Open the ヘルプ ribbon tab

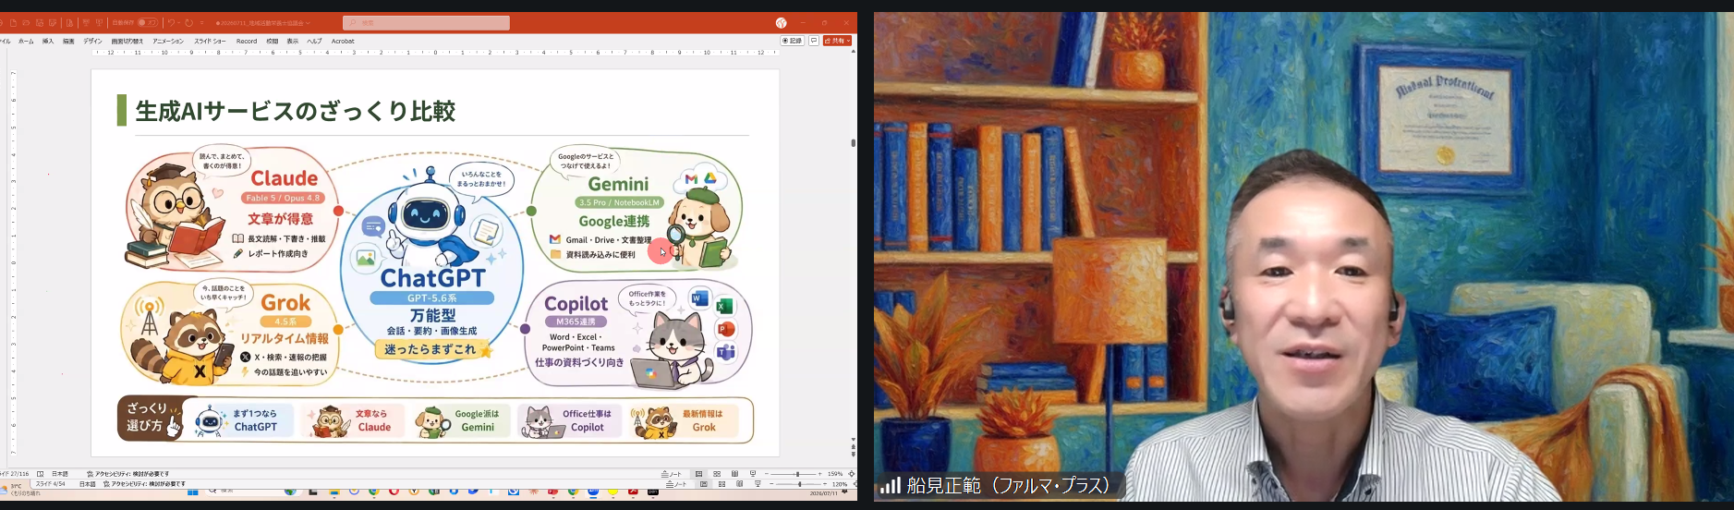(315, 42)
